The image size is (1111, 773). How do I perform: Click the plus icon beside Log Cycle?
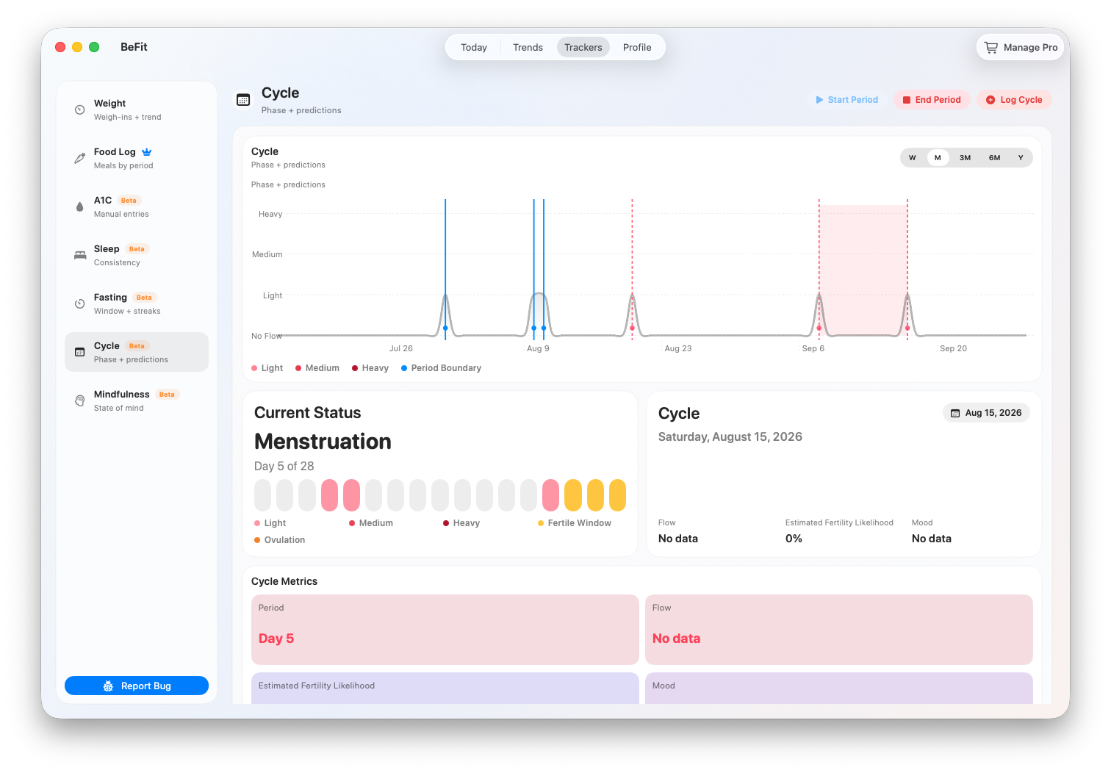(x=990, y=100)
